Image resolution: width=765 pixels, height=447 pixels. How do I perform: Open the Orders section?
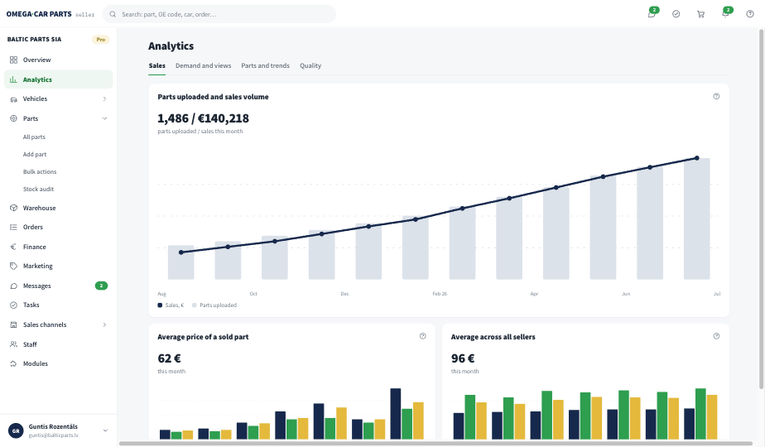(59, 227)
